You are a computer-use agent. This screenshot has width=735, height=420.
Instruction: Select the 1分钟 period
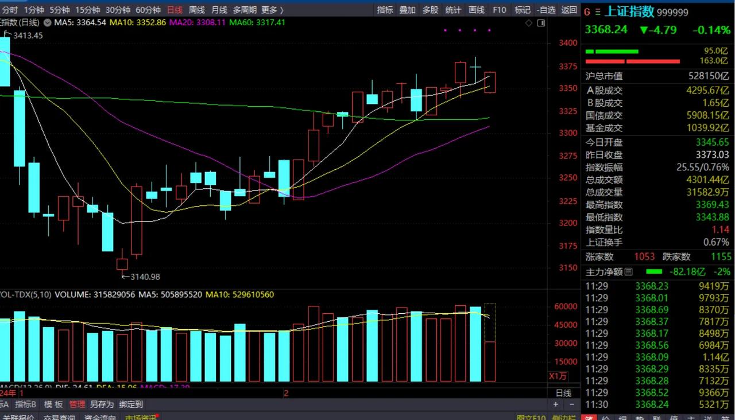click(x=34, y=10)
